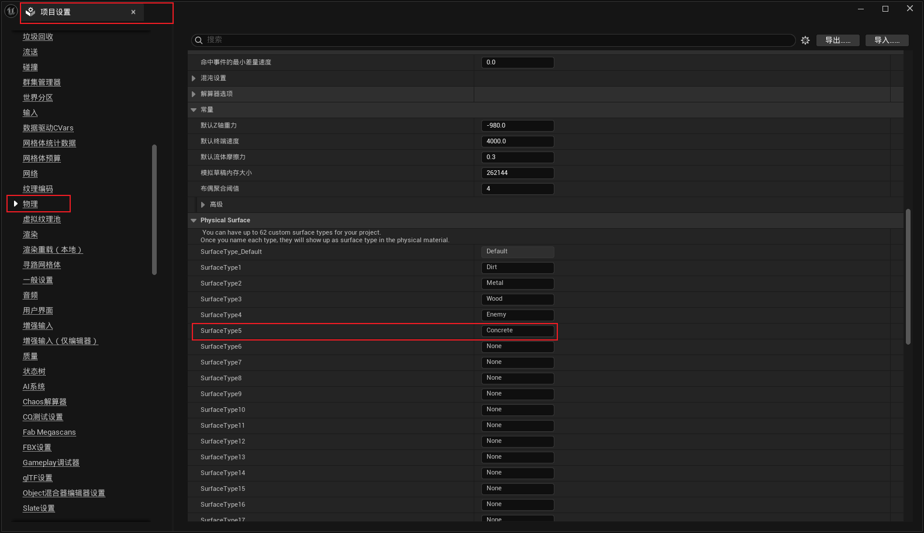Viewport: 924px width, 533px height.
Task: Click the 导入 import button
Action: pyautogui.click(x=887, y=40)
